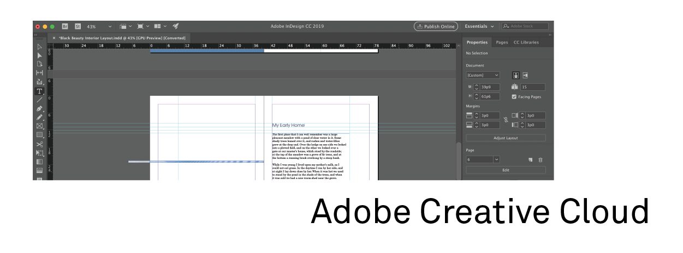
Task: Set landscape page orientation
Action: tap(525, 75)
